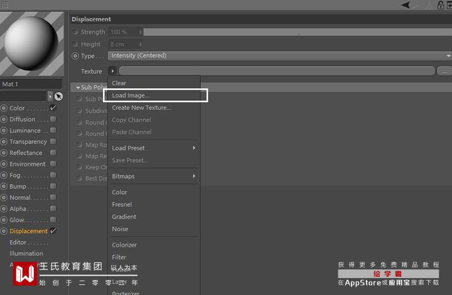Viewport: 452px width, 295px height.
Task: Open the Reflectance channel label
Action: coord(26,153)
